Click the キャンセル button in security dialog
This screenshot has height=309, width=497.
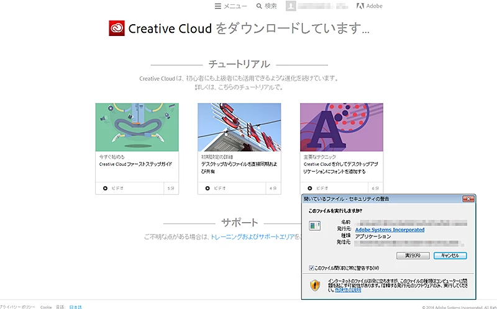(x=450, y=256)
